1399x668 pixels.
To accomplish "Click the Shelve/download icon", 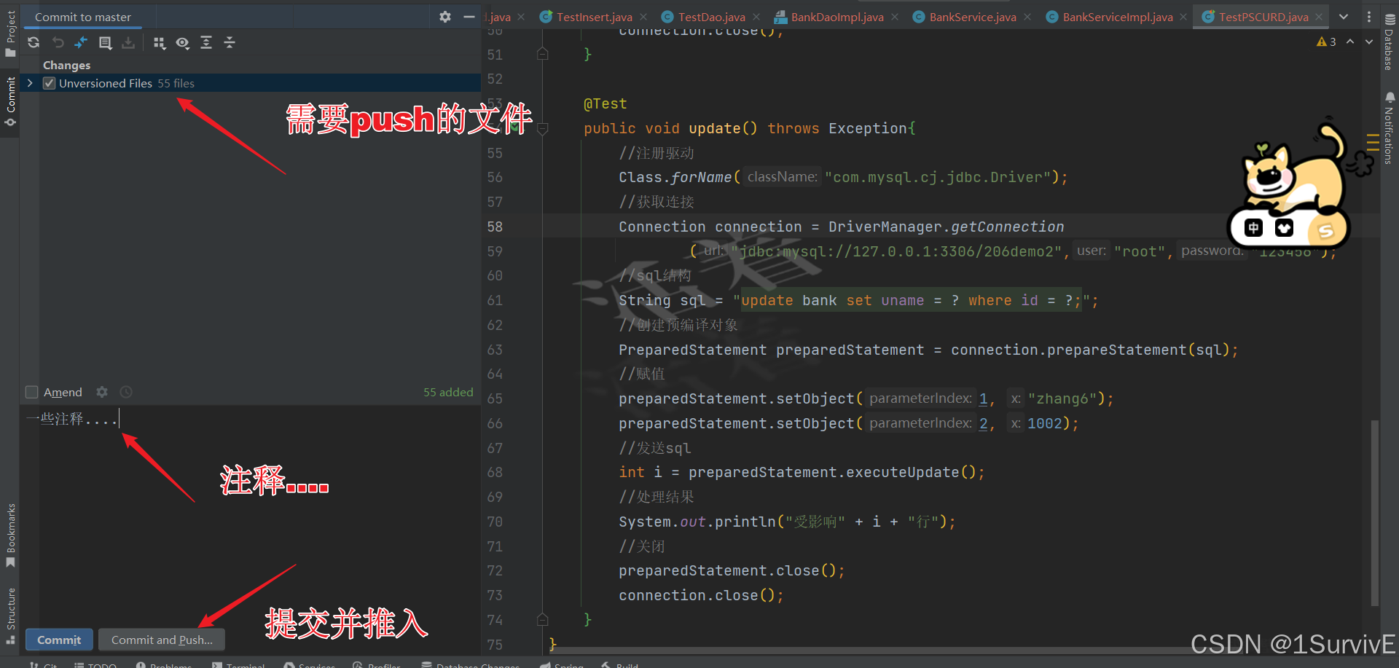I will pyautogui.click(x=128, y=43).
